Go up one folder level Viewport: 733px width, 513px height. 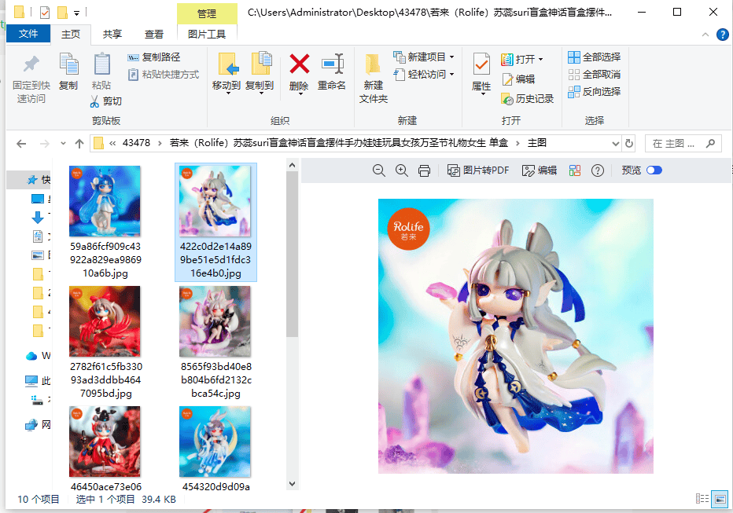79,143
